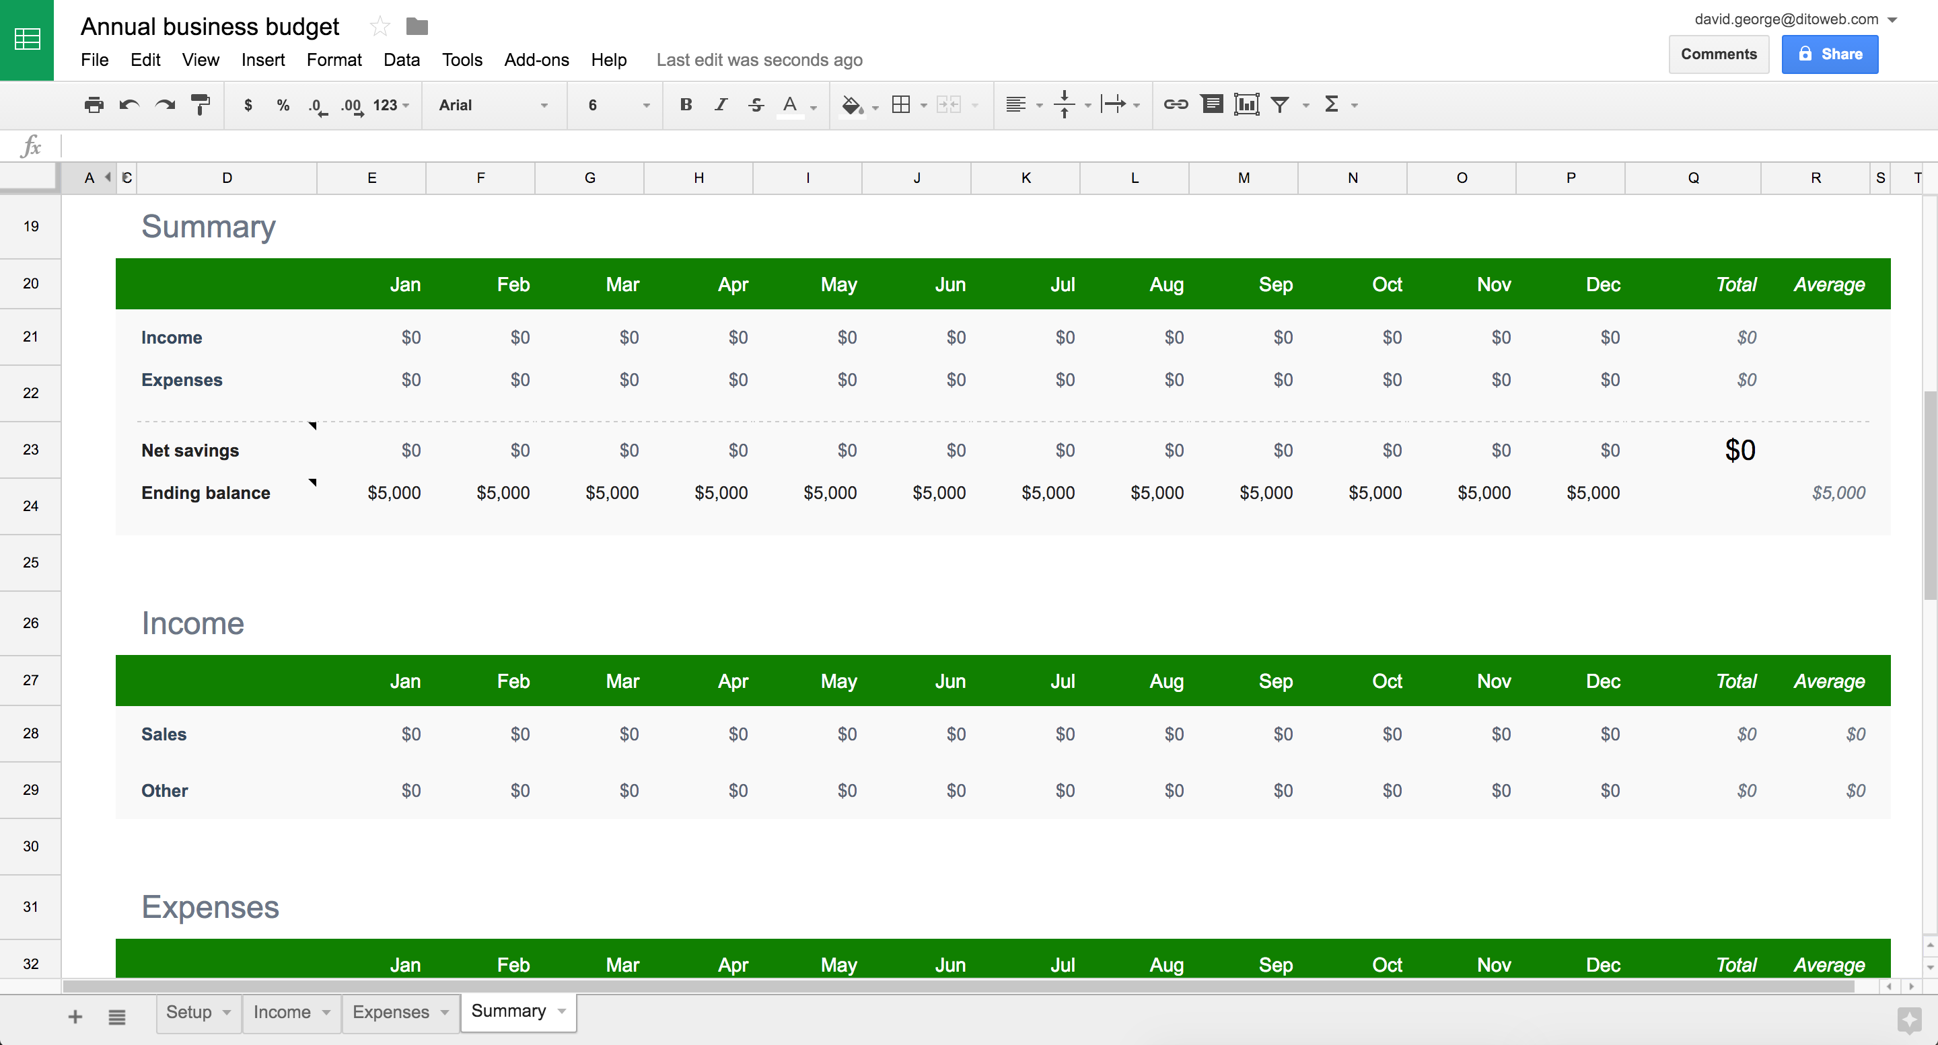Click the borders icon in toolbar
The height and width of the screenshot is (1045, 1938).
[x=902, y=104]
